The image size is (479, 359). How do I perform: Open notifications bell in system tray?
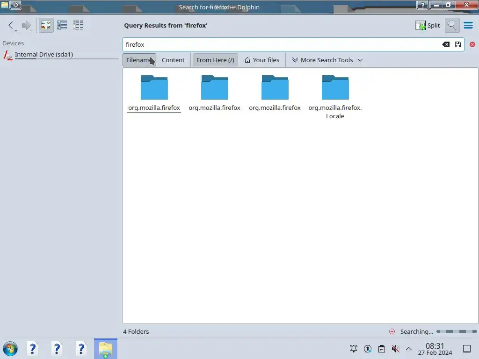click(x=354, y=349)
